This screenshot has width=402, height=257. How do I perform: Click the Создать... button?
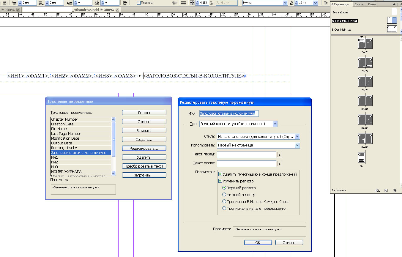[144, 140]
